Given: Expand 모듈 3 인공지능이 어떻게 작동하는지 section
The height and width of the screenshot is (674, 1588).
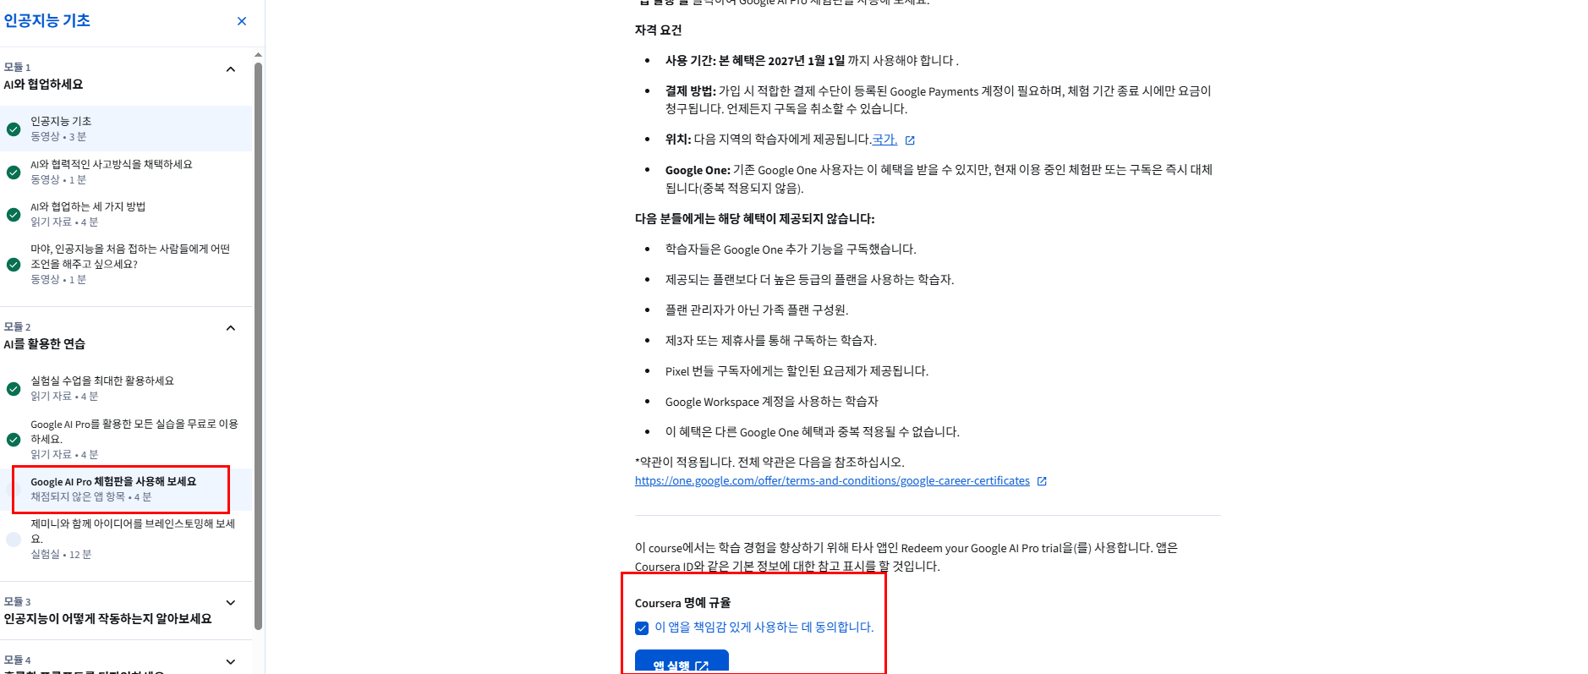Looking at the screenshot, I should point(231,603).
